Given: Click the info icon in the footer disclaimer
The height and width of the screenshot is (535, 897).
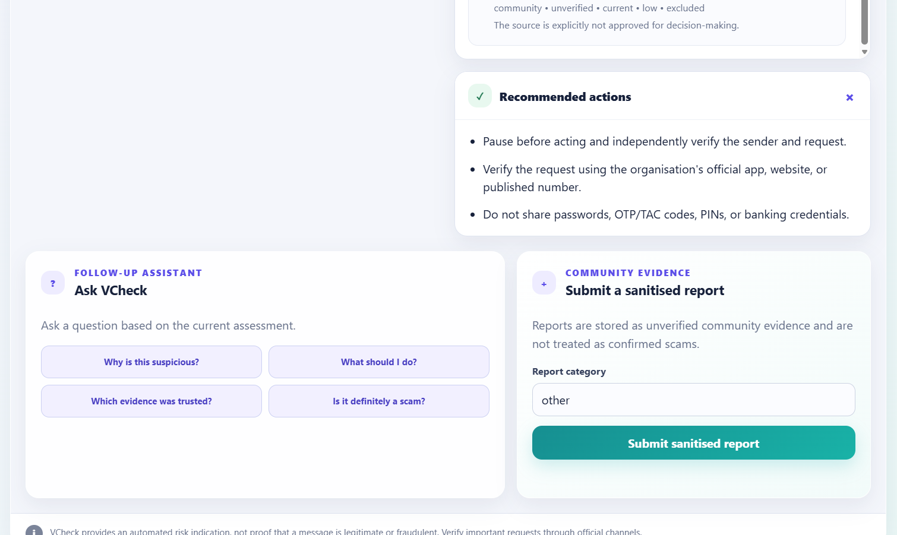Looking at the screenshot, I should [34, 531].
